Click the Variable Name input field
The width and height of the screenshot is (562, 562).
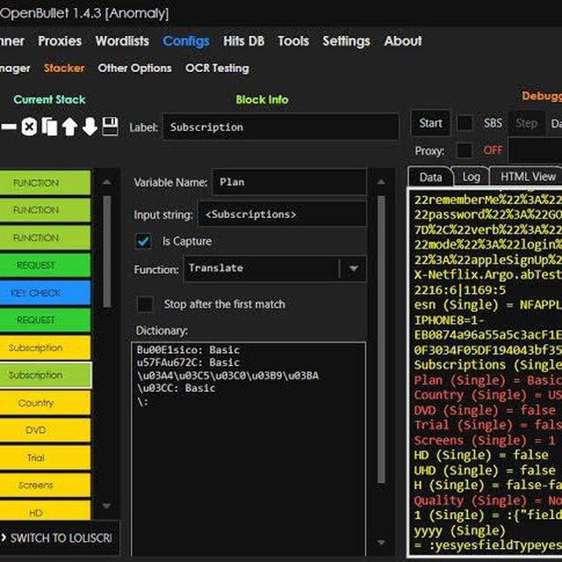tap(290, 182)
